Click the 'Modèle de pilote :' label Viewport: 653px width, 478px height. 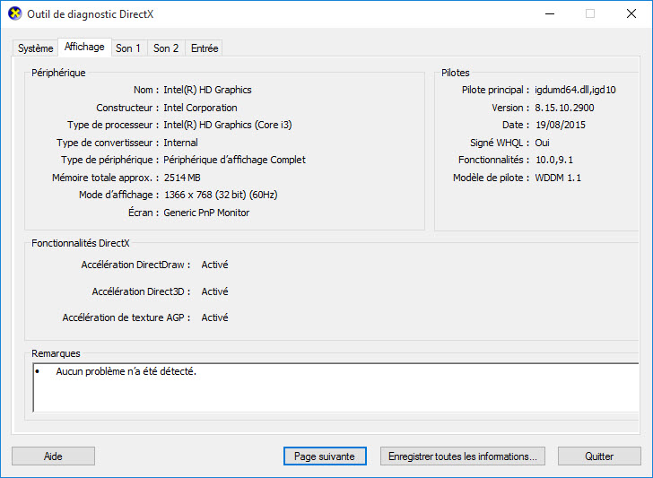pos(492,178)
